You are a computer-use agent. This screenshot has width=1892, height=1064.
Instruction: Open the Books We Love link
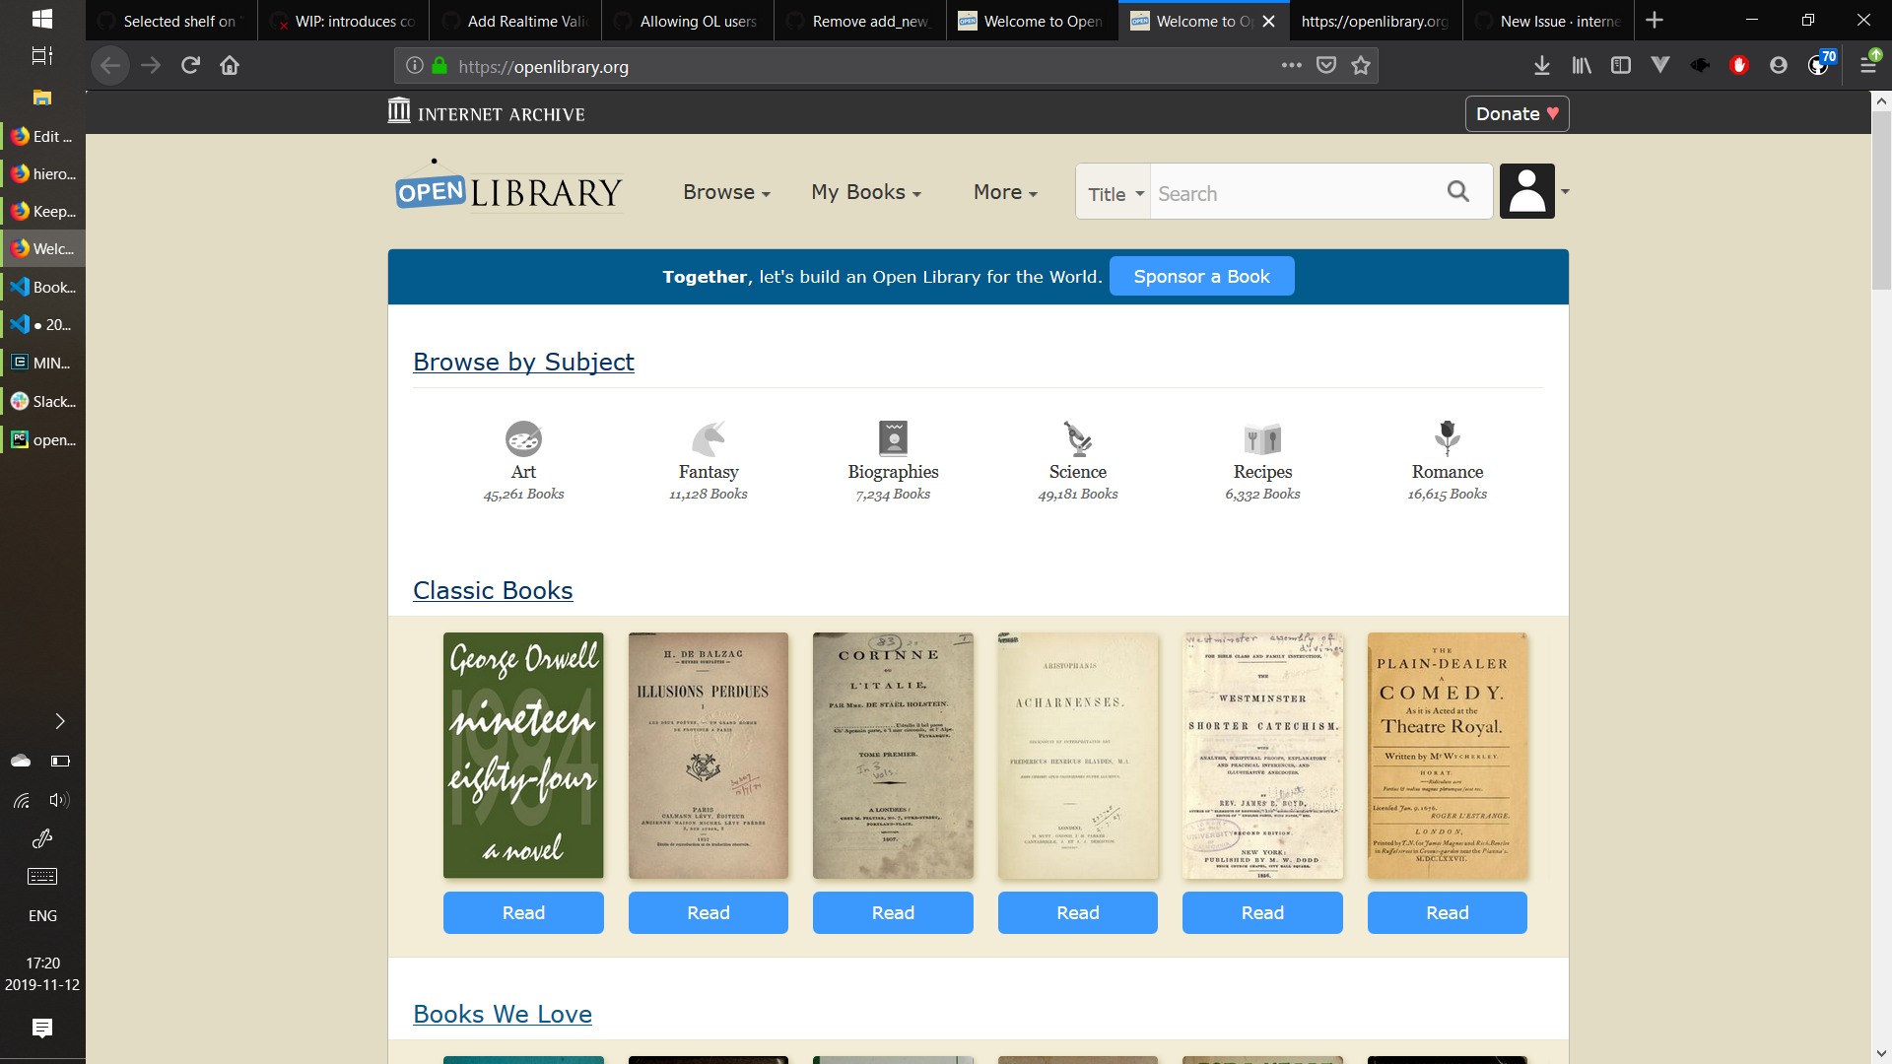click(x=503, y=1014)
